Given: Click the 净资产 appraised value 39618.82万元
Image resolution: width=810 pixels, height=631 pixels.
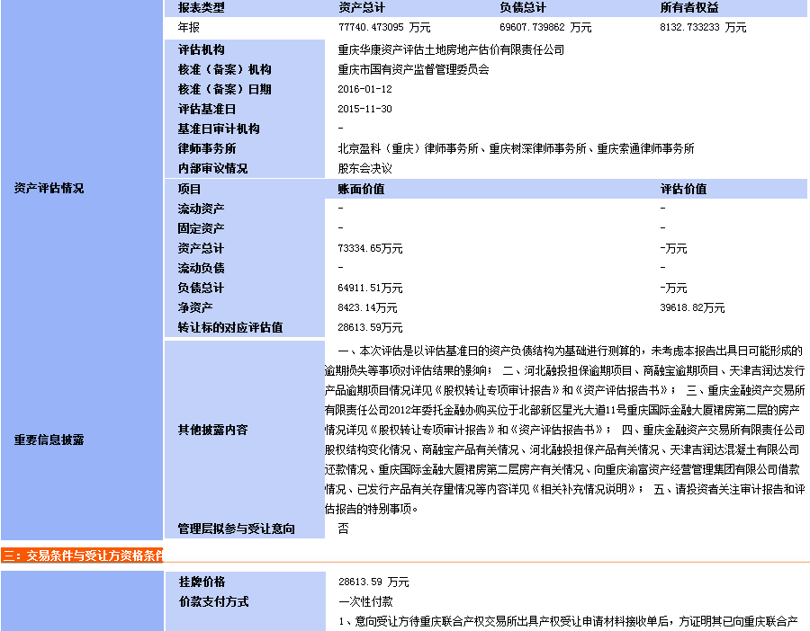Looking at the screenshot, I should tap(692, 308).
